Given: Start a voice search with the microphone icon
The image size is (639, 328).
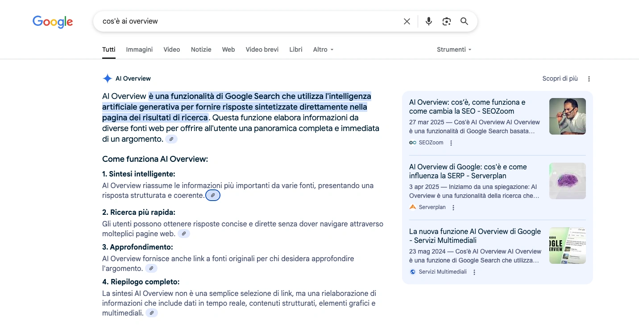Looking at the screenshot, I should pyautogui.click(x=428, y=21).
